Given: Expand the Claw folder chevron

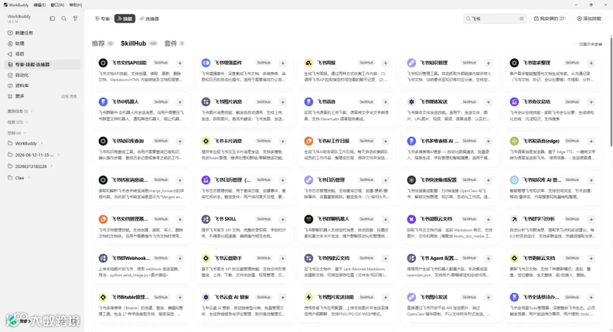Looking at the screenshot, I should [29, 178].
